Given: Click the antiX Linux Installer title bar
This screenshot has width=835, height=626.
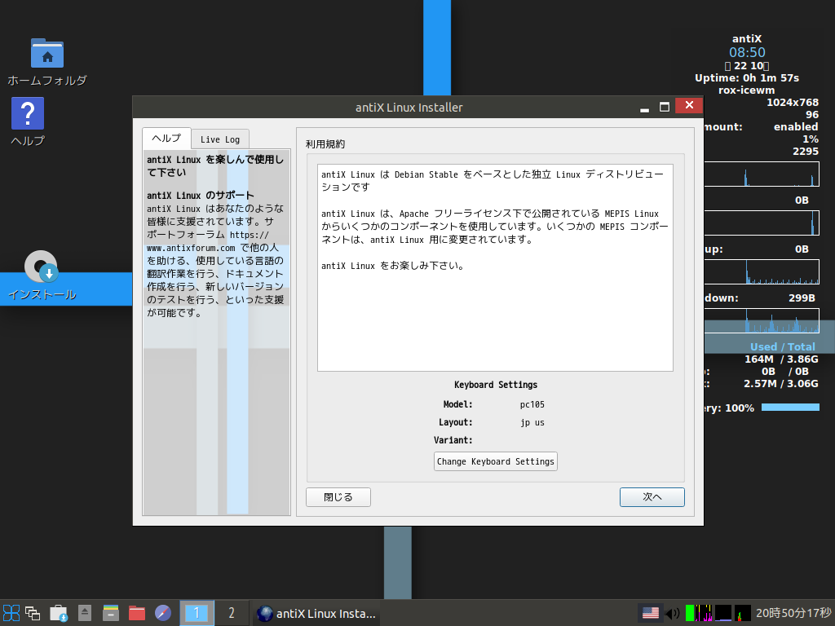Looking at the screenshot, I should click(x=409, y=107).
